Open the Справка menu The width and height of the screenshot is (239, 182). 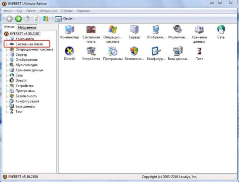tap(83, 11)
